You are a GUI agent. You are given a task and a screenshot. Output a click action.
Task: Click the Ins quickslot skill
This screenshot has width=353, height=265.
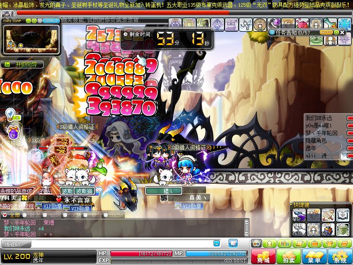click(x=314, y=215)
